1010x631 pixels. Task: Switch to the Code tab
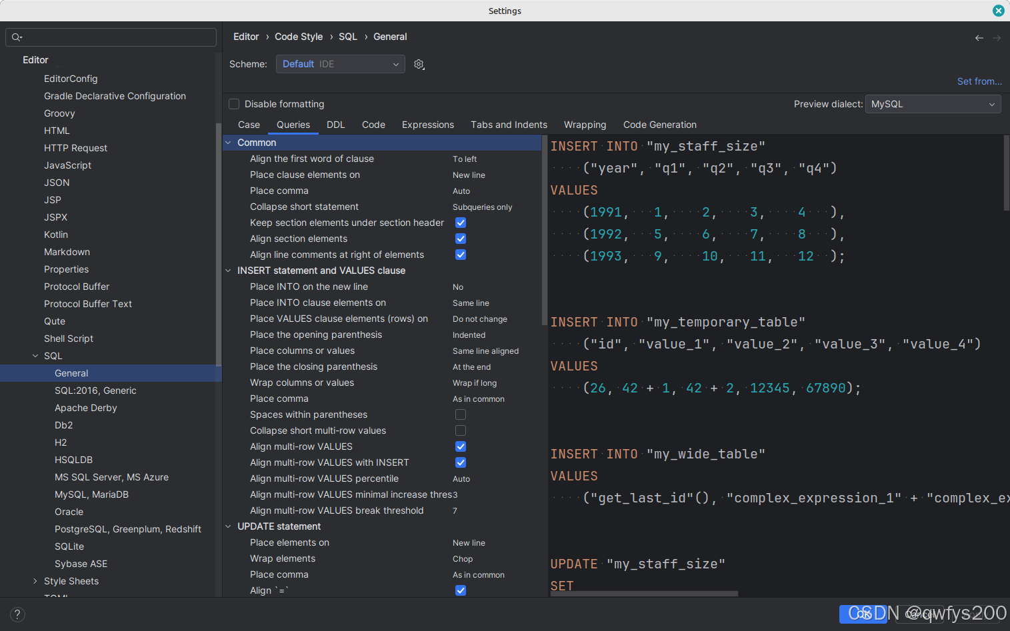tap(373, 125)
